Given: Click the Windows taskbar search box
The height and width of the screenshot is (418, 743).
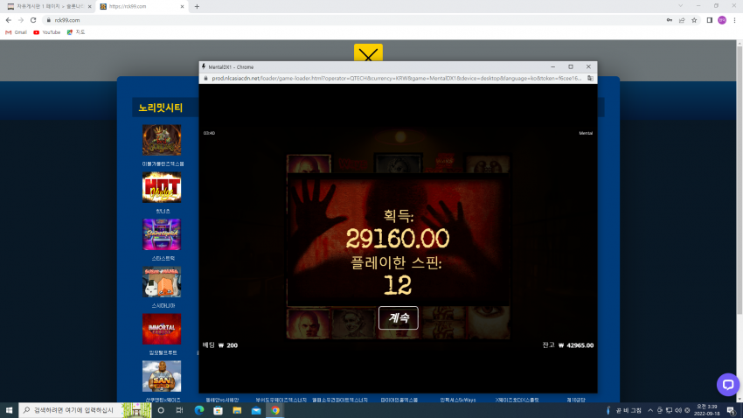Looking at the screenshot, I should click(86, 410).
